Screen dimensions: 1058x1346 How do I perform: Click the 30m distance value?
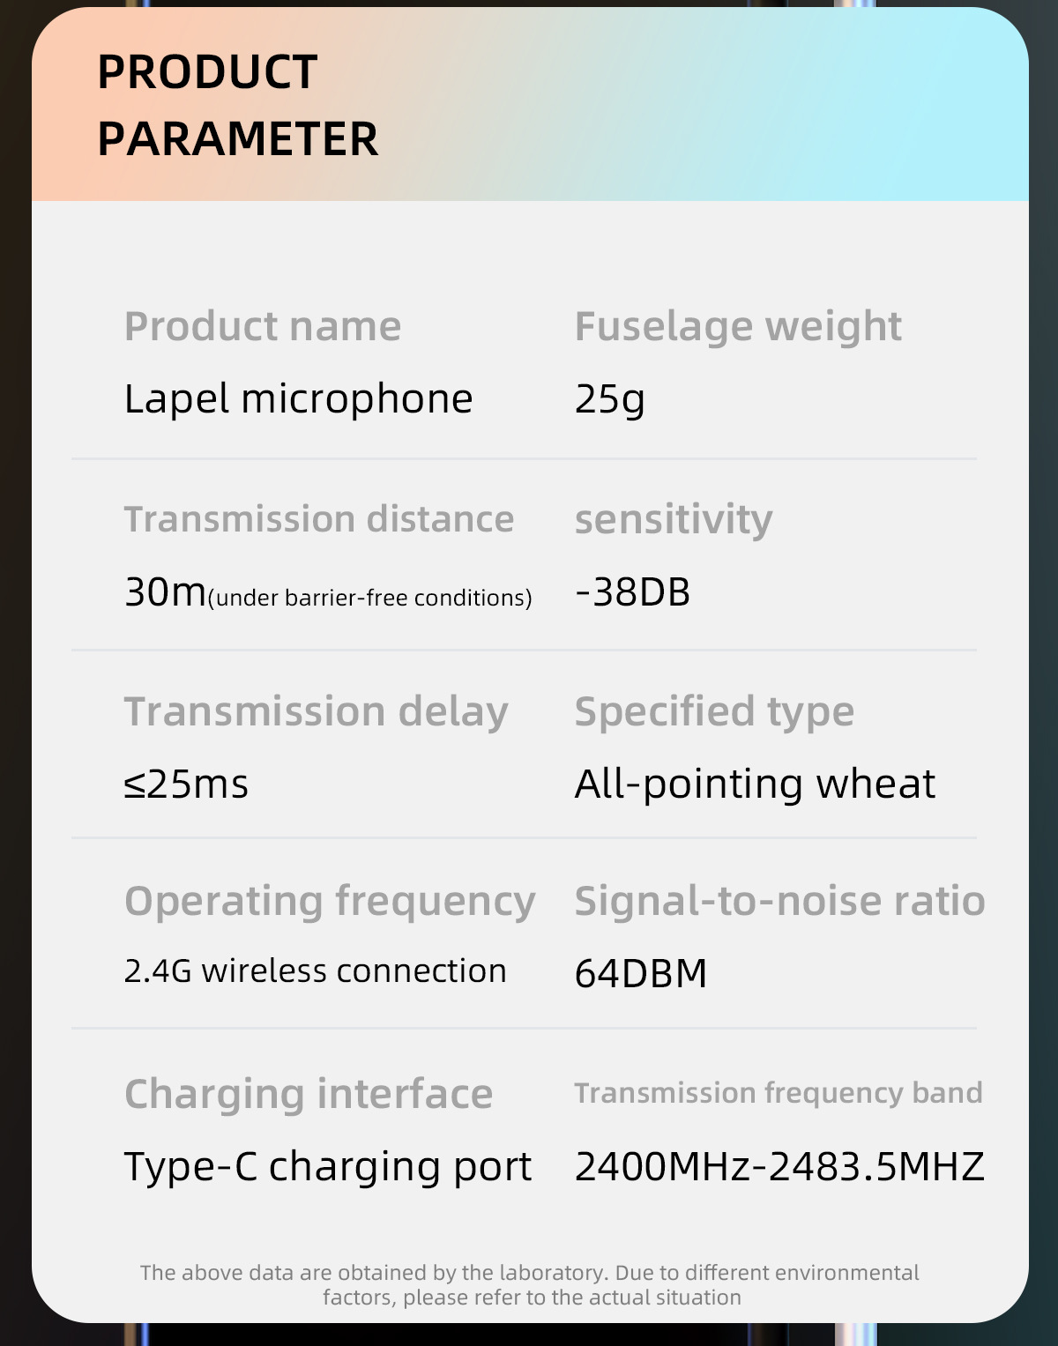tap(165, 591)
